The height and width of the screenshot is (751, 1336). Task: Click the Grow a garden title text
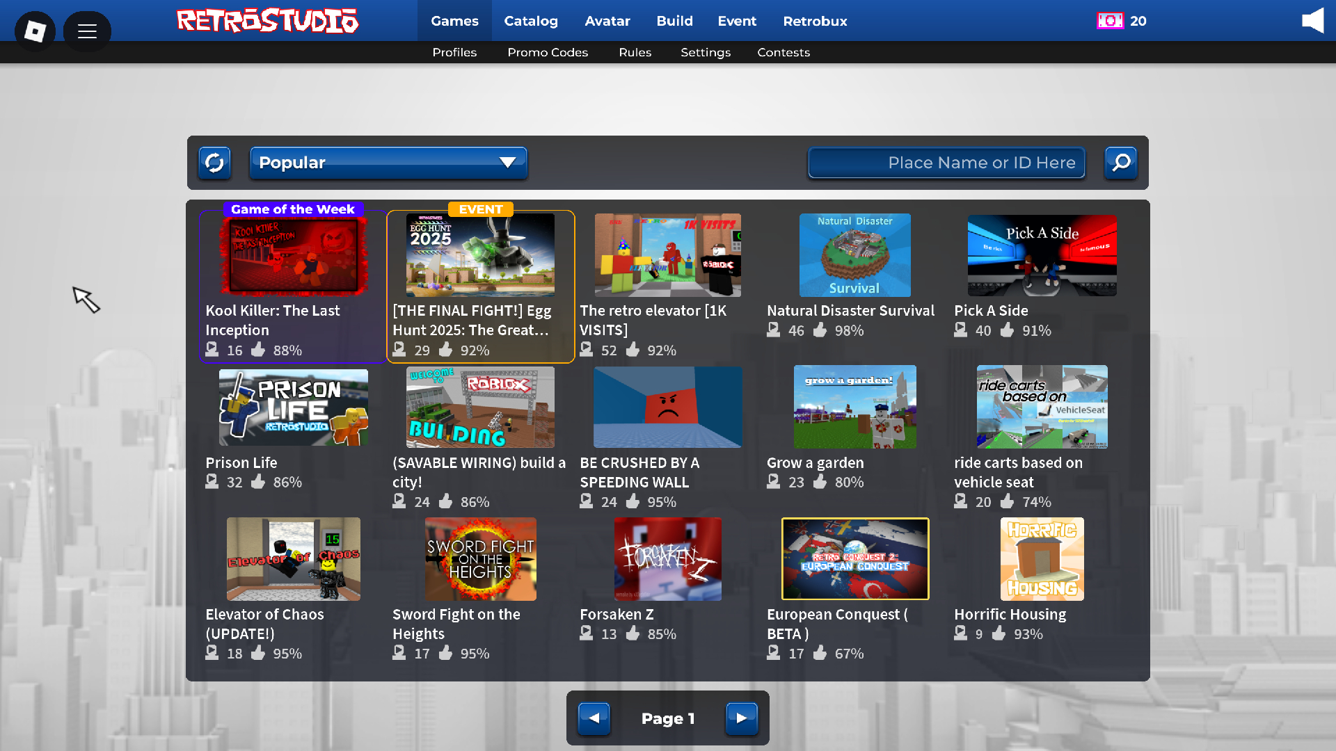(x=816, y=463)
